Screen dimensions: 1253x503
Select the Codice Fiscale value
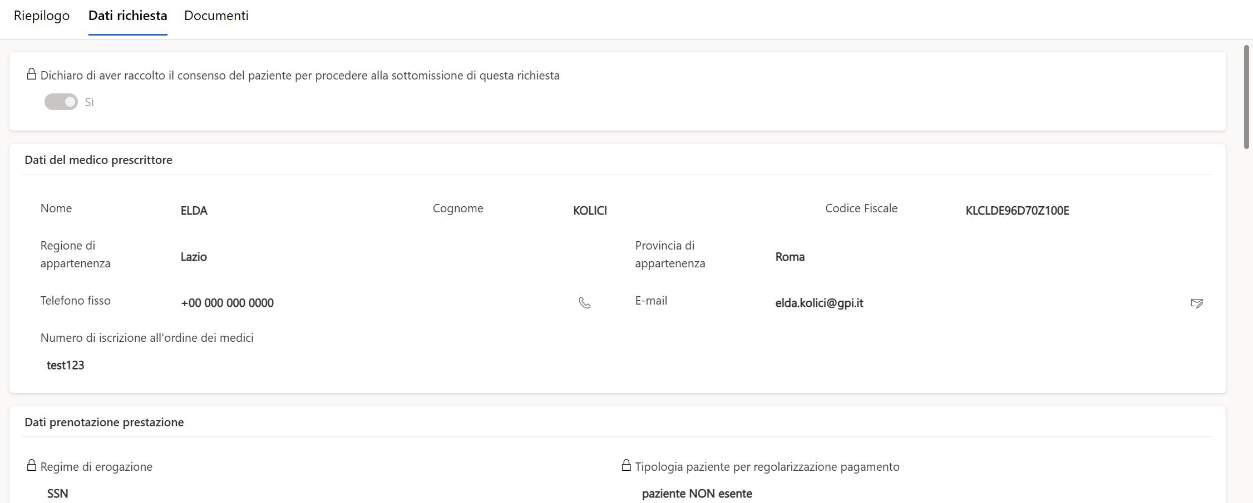click(1017, 211)
